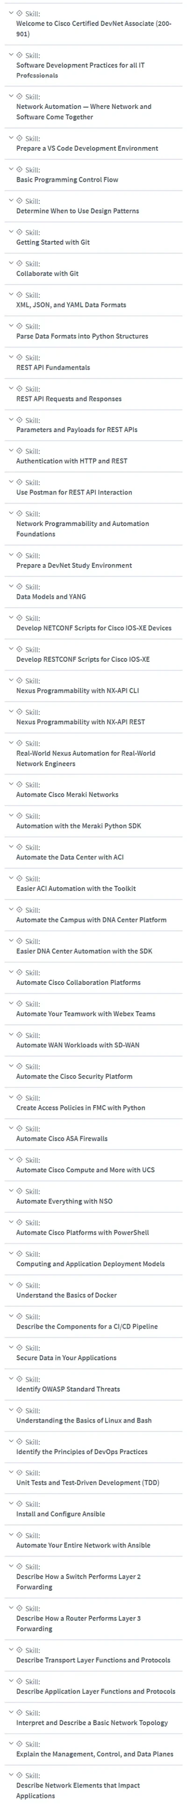This screenshot has width=187, height=1805.
Task: Click skill icon beside REST API Fundamentals
Action: [x=20, y=357]
